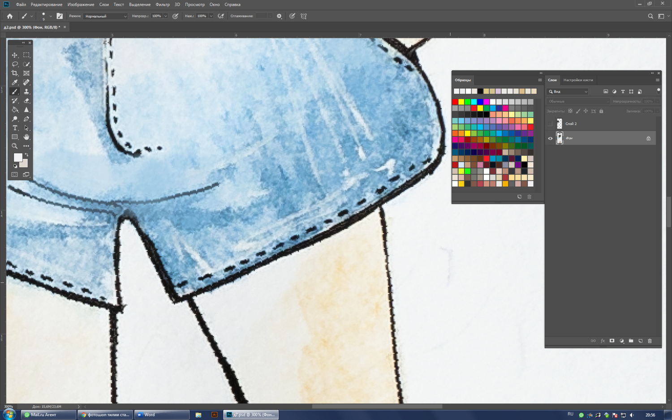Open Swatches panel menu
This screenshot has width=672, height=420.
(x=540, y=80)
